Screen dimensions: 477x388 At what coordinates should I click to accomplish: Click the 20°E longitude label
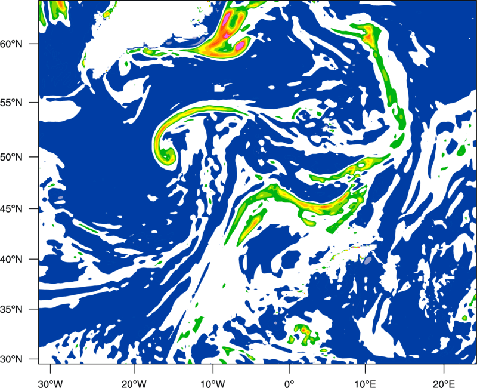[444, 384]
